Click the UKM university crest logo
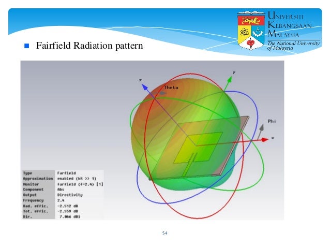 coord(251,31)
